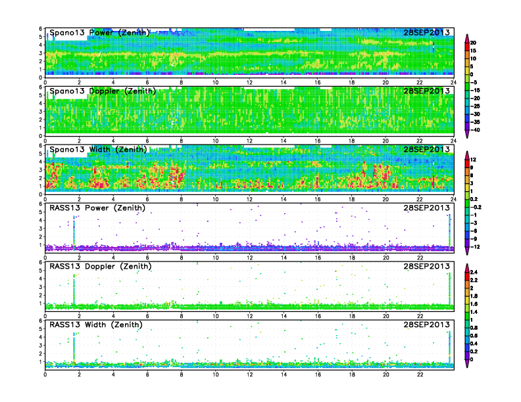Click the hour 14 tick under Spano13 Width plot
This screenshot has height=402, width=521.
284,199
